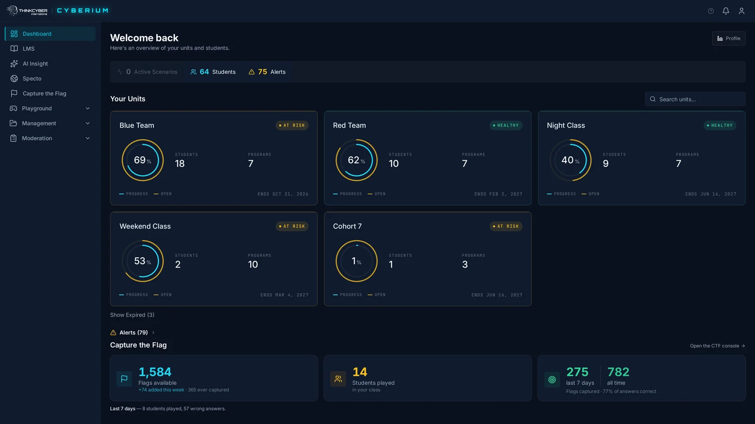Open the Blue Team unit card
The width and height of the screenshot is (755, 424).
(214, 158)
